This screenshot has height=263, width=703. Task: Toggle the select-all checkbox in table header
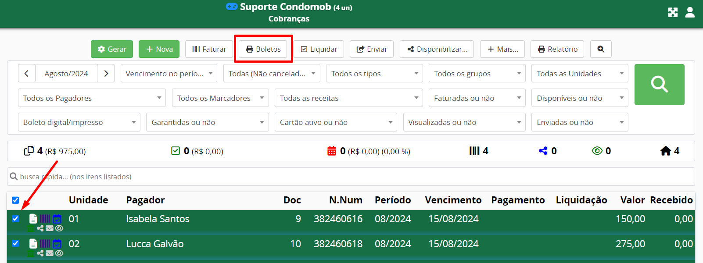[15, 200]
